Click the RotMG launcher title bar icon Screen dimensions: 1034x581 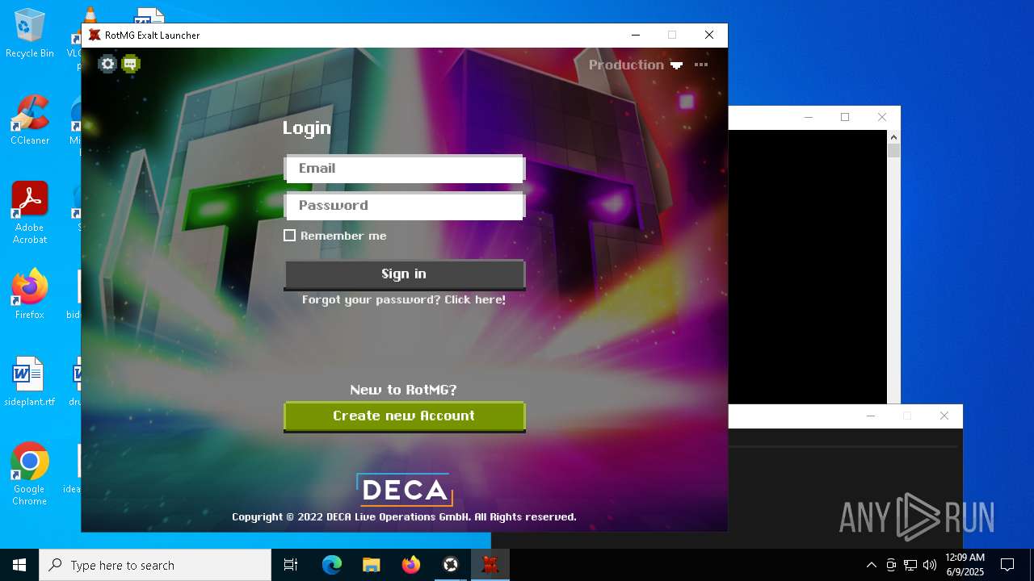tap(95, 35)
